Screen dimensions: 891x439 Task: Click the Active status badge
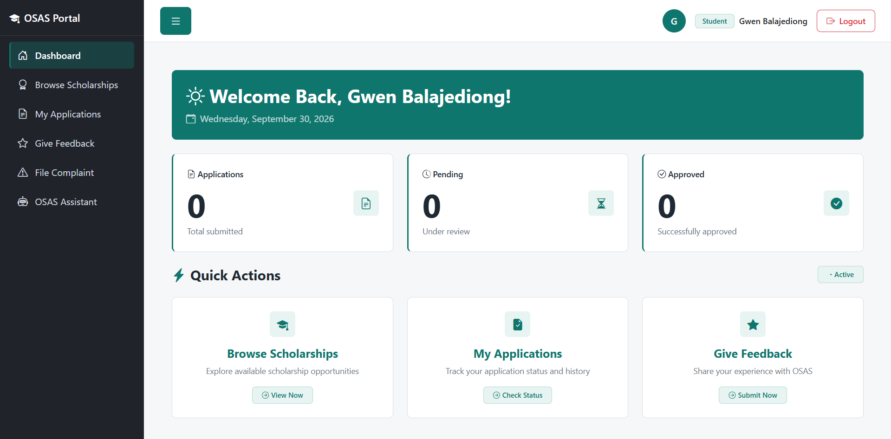tap(840, 275)
